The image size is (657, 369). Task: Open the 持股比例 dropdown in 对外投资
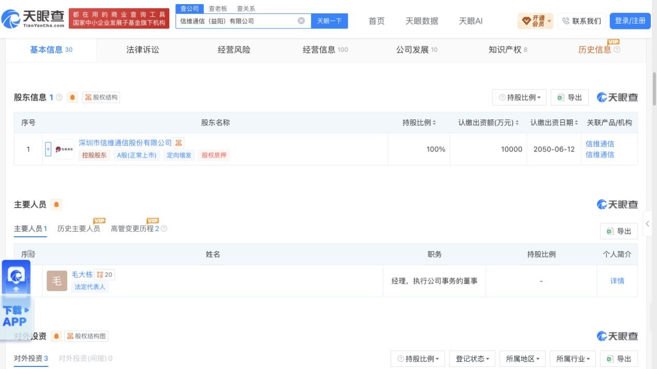point(418,359)
